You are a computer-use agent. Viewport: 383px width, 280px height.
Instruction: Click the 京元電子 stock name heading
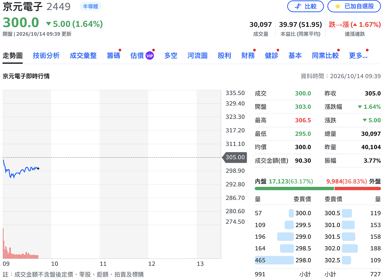(x=23, y=6)
